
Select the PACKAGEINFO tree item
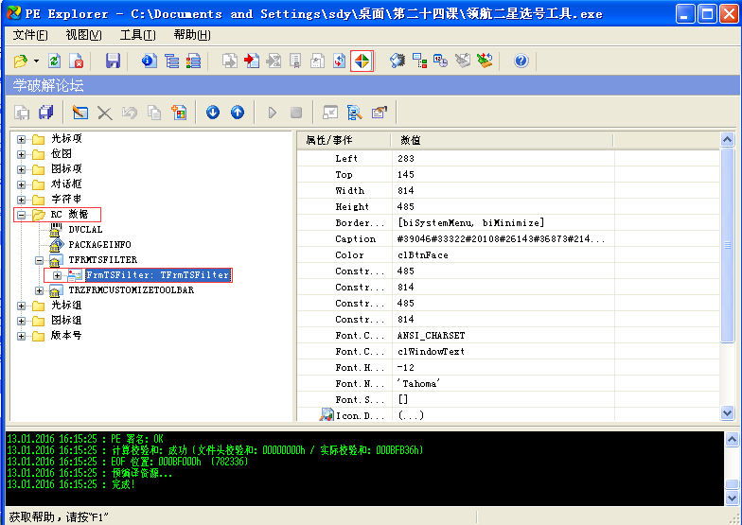click(x=99, y=244)
